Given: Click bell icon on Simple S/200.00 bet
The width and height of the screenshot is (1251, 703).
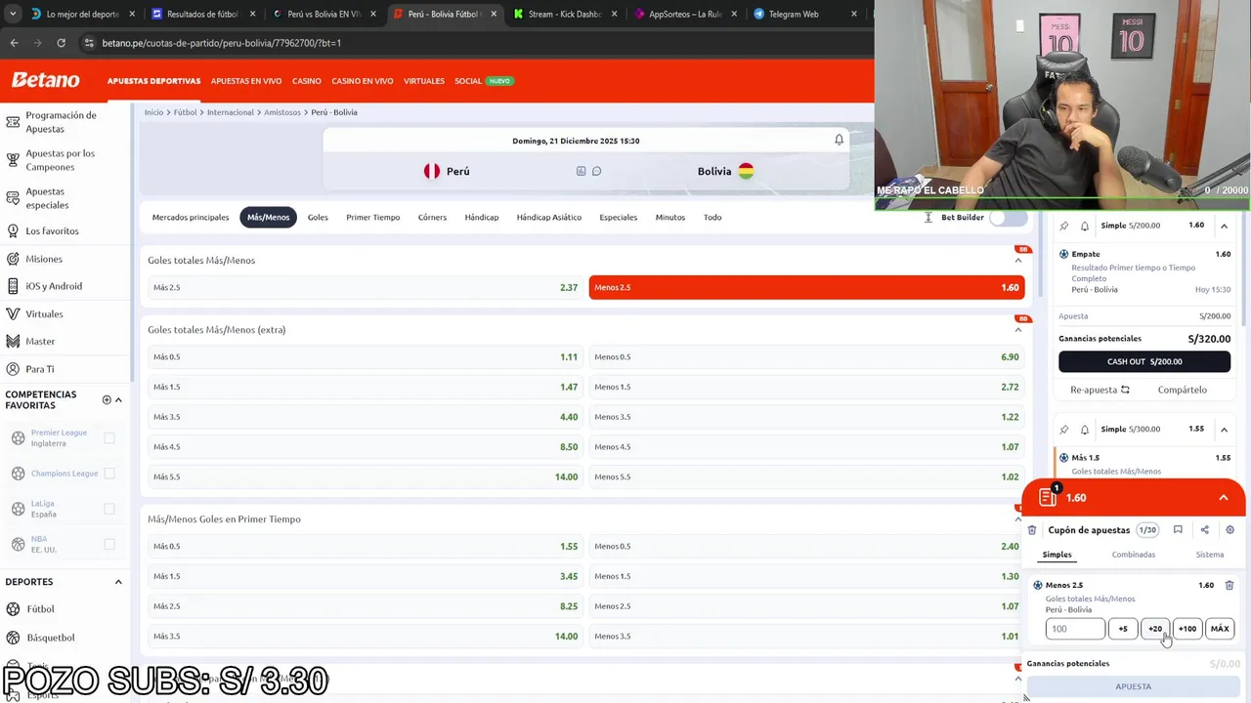Looking at the screenshot, I should pos(1084,226).
